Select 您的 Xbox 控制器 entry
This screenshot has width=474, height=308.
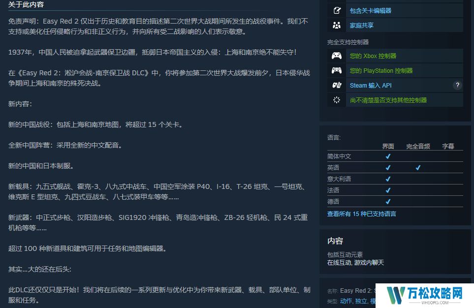point(373,56)
